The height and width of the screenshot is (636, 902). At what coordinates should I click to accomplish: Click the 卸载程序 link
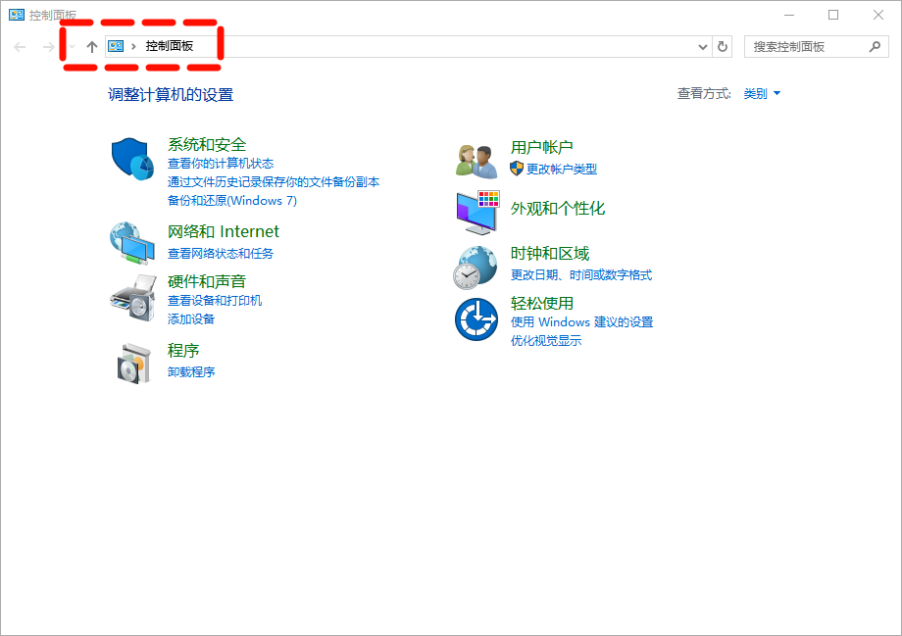[191, 371]
